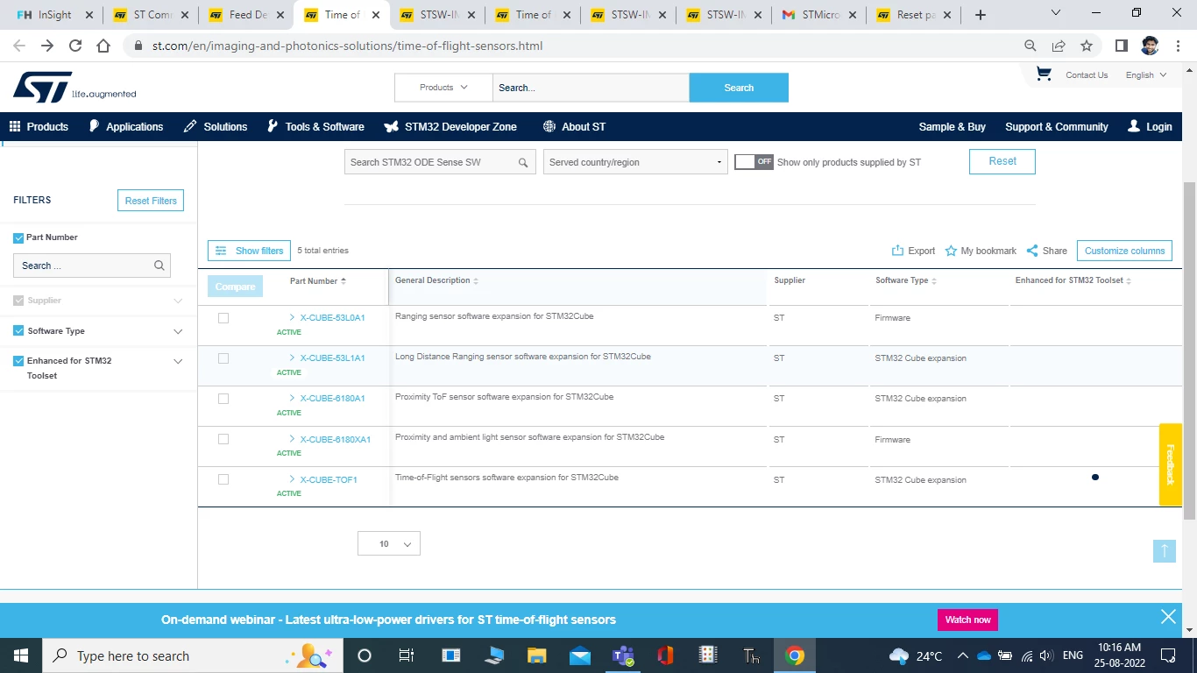
Task: Open the Applications menu
Action: tap(126, 127)
